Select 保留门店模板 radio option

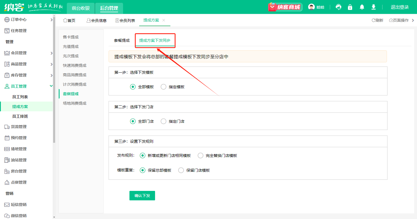click(181, 170)
